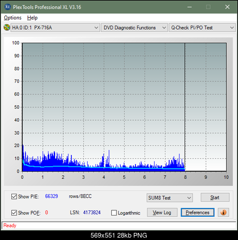Click the y-axis label 100 on the graph

coord(15,43)
